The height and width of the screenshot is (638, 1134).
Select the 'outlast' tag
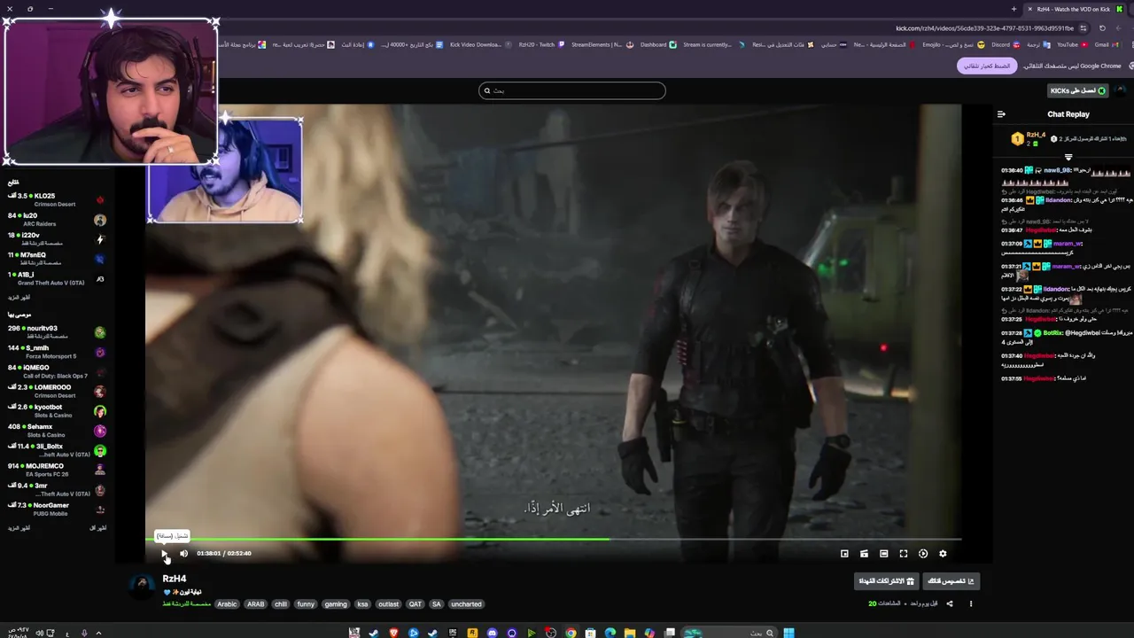click(x=388, y=604)
